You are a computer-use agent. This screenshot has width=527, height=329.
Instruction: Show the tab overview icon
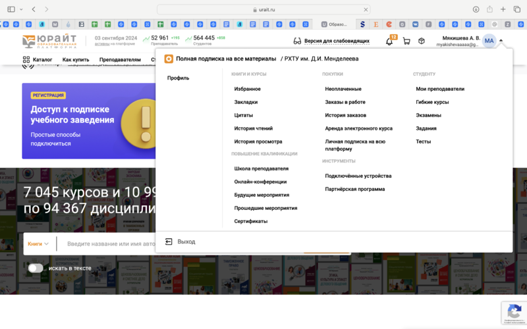[517, 9]
